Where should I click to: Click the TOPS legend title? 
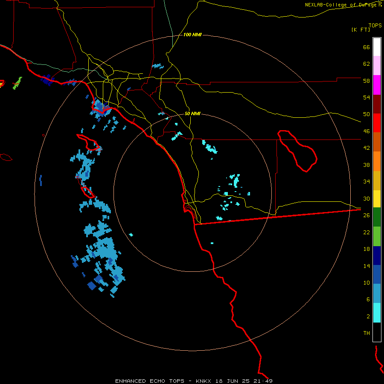[x=375, y=25]
